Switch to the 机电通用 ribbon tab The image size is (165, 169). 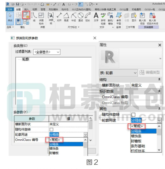click(136, 9)
